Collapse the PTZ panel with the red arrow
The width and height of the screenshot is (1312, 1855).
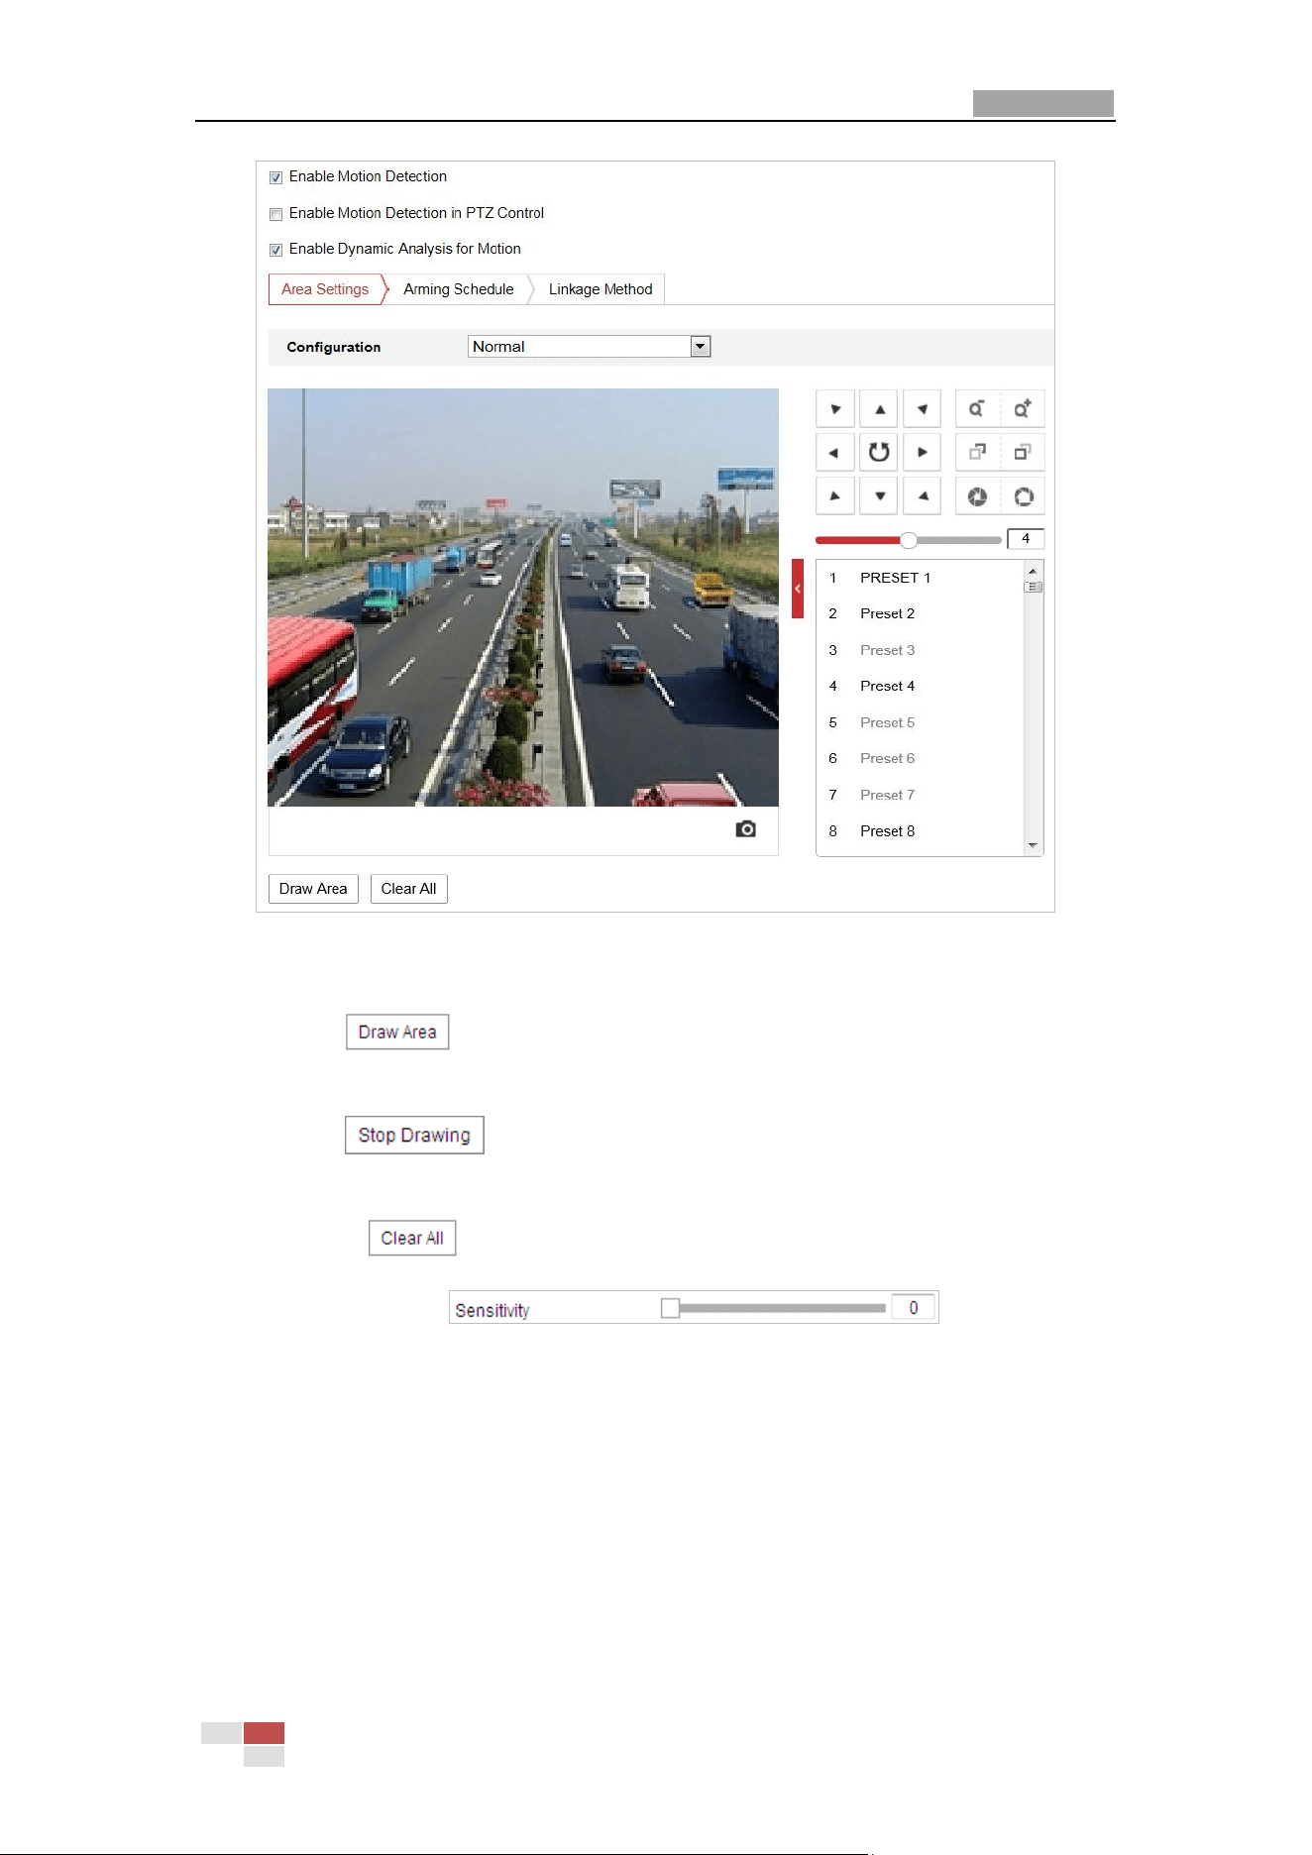798,589
